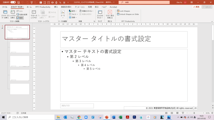Close Master View with the red X
Screen dimensions: 214x120
[110, 14]
